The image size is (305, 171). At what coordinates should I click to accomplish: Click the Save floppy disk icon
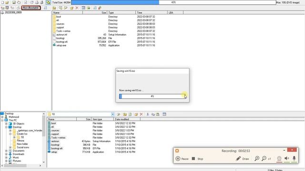point(14,2)
